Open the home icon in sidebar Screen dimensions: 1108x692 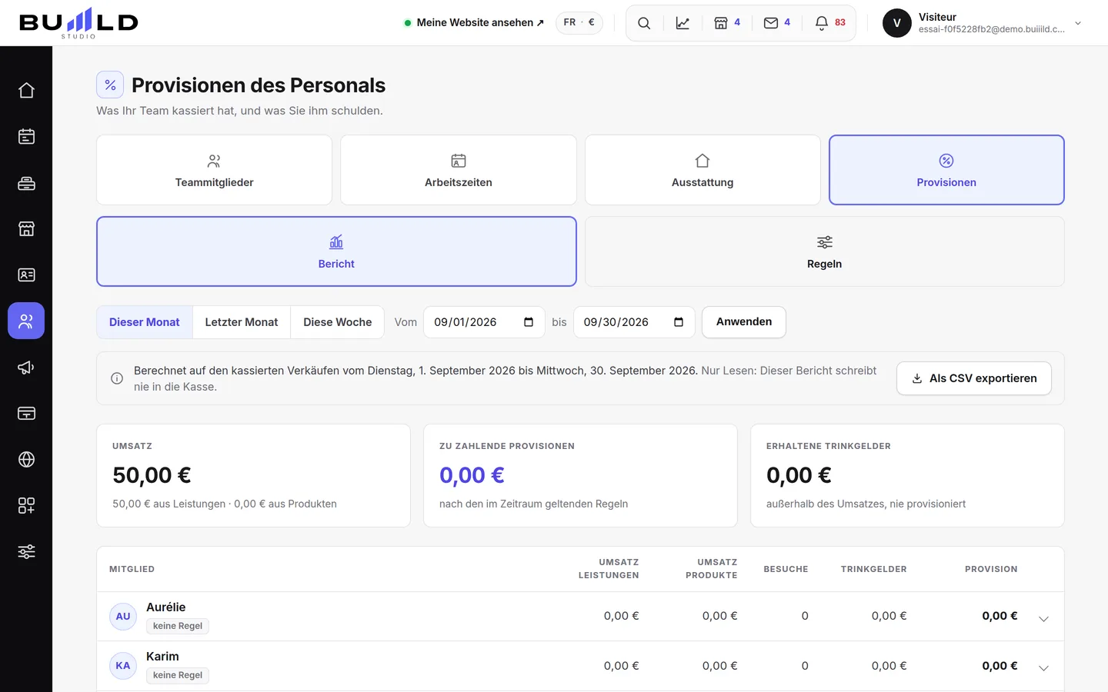point(26,90)
